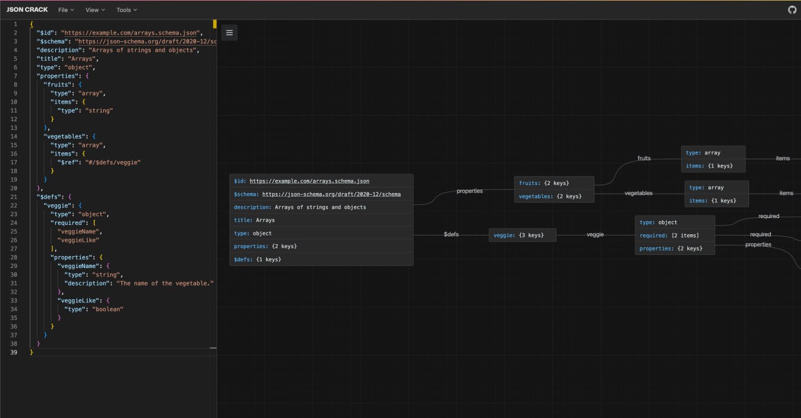The height and width of the screenshot is (418, 801).
Task: Click the JSON CRACK logo
Action: pos(27,10)
